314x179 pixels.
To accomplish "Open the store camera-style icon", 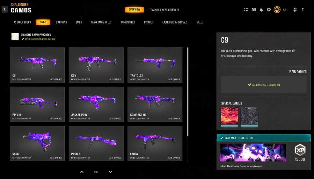I will (x=254, y=10).
